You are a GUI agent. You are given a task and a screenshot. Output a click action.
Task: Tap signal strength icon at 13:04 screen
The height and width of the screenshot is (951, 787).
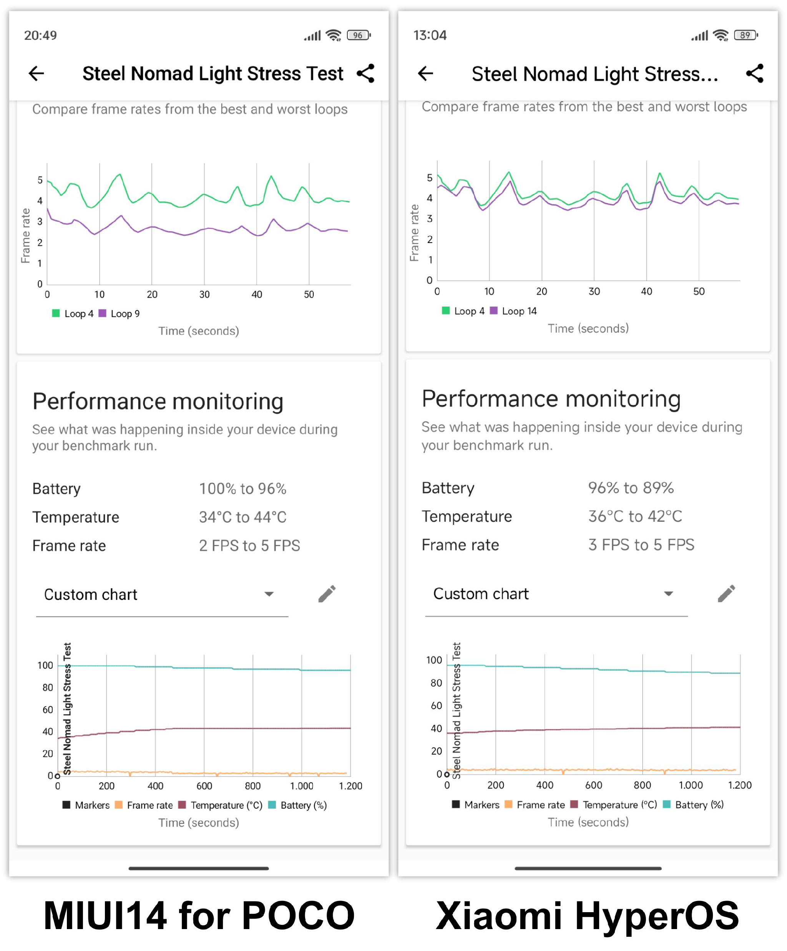699,35
